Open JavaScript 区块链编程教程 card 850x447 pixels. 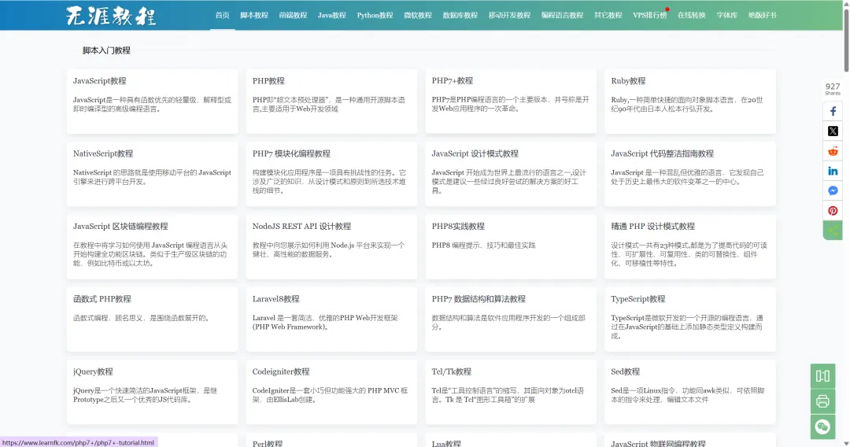(153, 246)
